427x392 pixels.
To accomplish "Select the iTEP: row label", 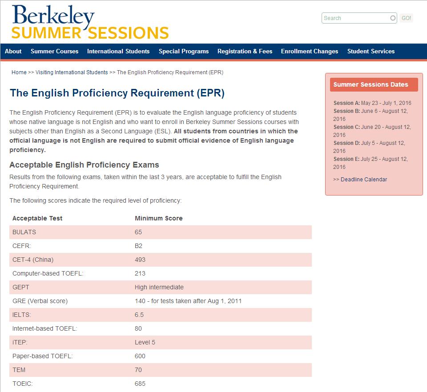I will pos(20,342).
